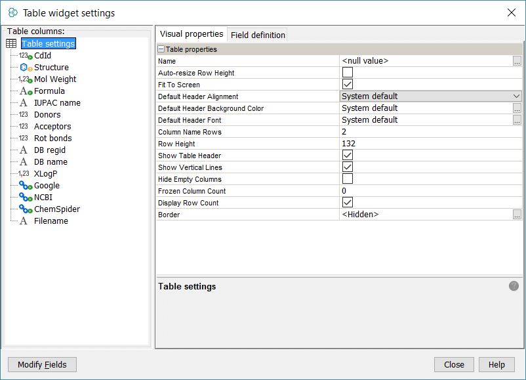
Task: Open Default Header Background Color picker
Action: coord(517,108)
